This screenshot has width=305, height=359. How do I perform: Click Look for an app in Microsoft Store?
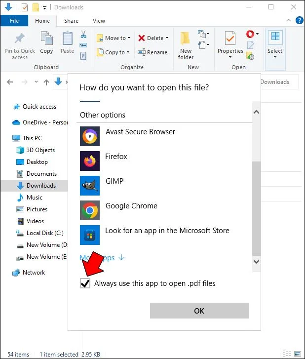click(x=167, y=231)
